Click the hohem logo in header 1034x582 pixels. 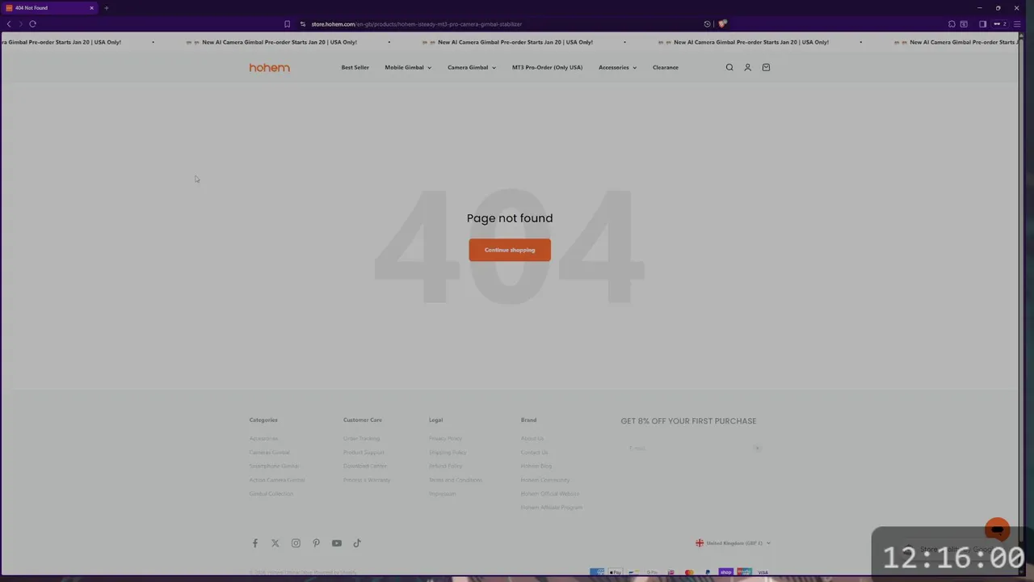pos(269,68)
